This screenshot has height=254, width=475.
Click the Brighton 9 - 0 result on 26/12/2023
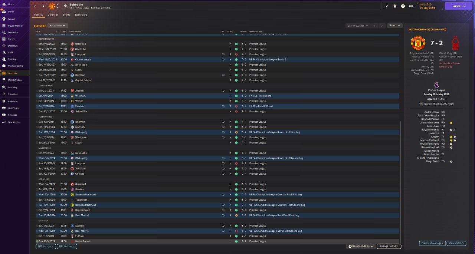click(x=244, y=75)
